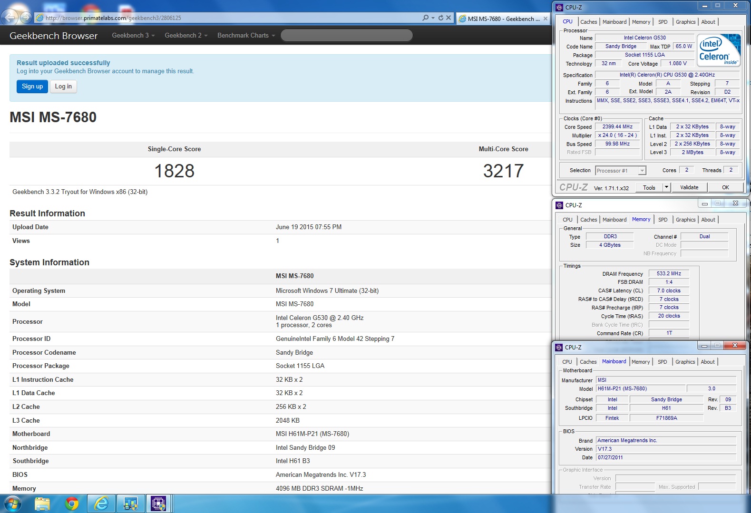Open Graphics tab in Mainboard CPU-Z window
751x513 pixels.
[x=685, y=362]
